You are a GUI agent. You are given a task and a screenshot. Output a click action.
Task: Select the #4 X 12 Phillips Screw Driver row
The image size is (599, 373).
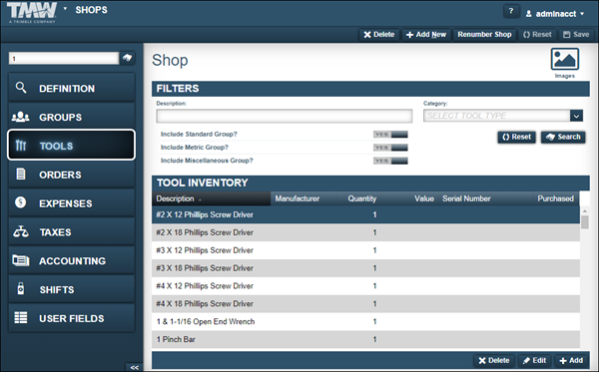tap(365, 286)
